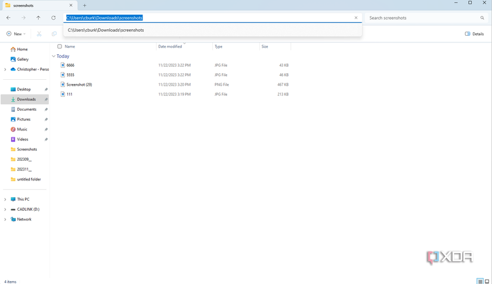Viewport: 492px width, 284px height.
Task: Sort files by Size column
Action: pos(265,46)
